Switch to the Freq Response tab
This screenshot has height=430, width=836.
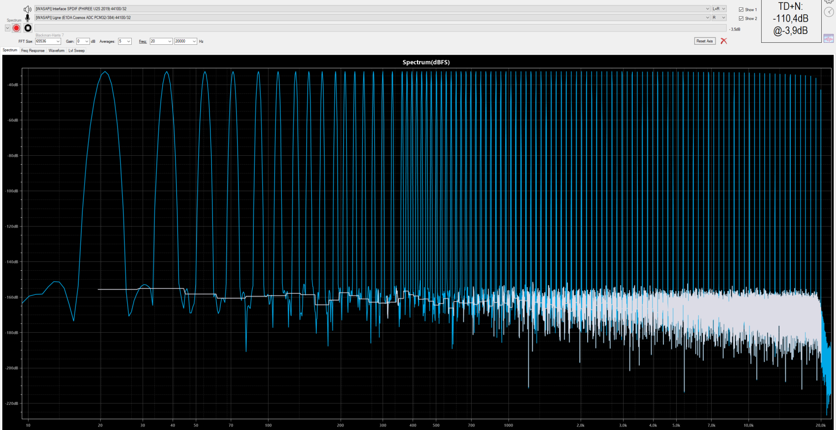(x=33, y=51)
